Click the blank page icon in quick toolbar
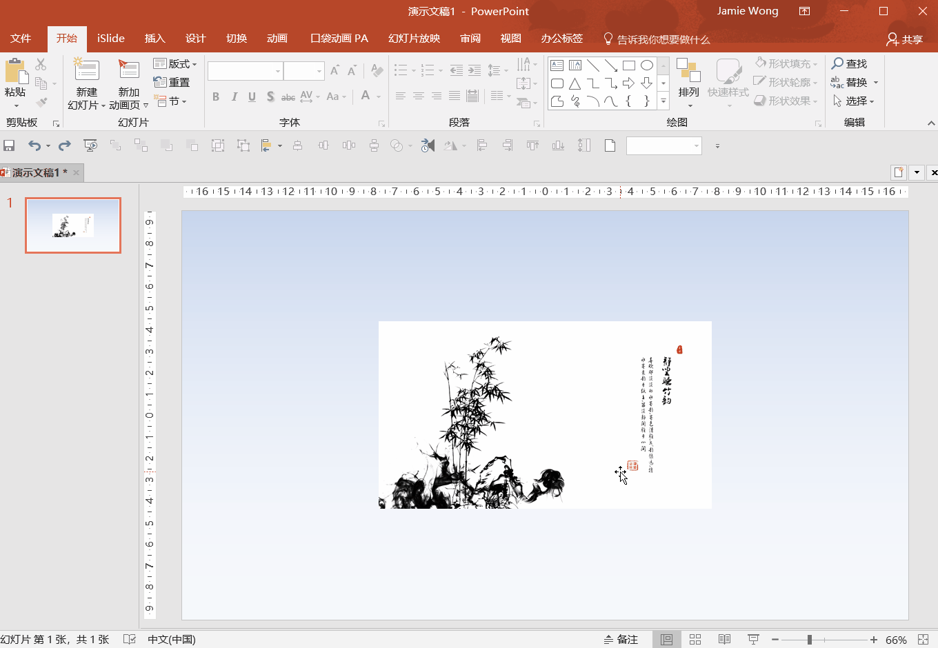 pos(610,145)
